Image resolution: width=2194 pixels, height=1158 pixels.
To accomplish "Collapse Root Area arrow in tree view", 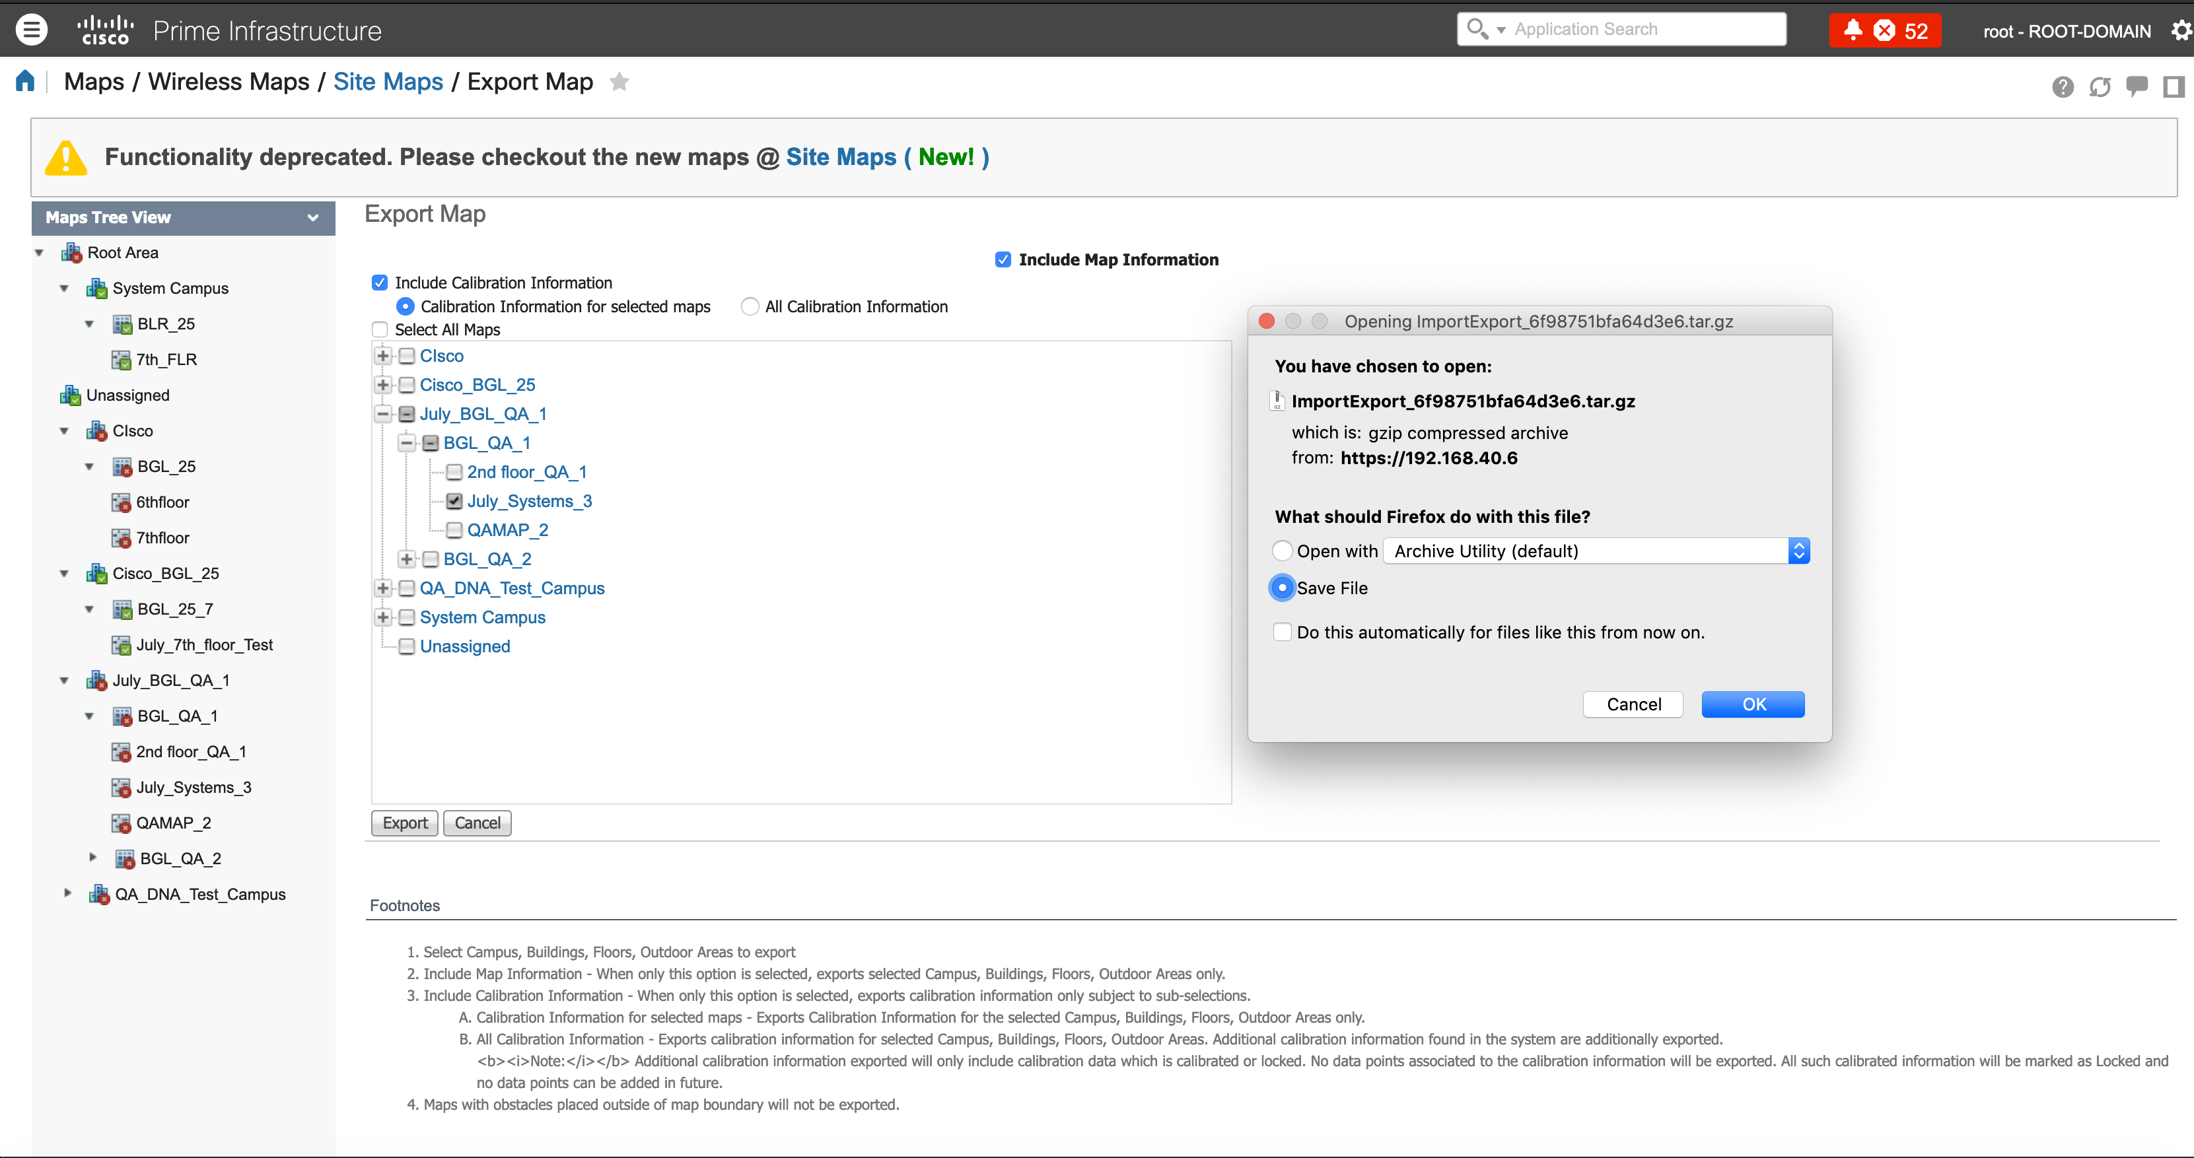I will pyautogui.click(x=39, y=253).
